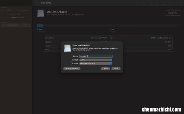Screen dimensions: 184x114
Task: Click the Capacity row label
Action: click(x=48, y=42)
